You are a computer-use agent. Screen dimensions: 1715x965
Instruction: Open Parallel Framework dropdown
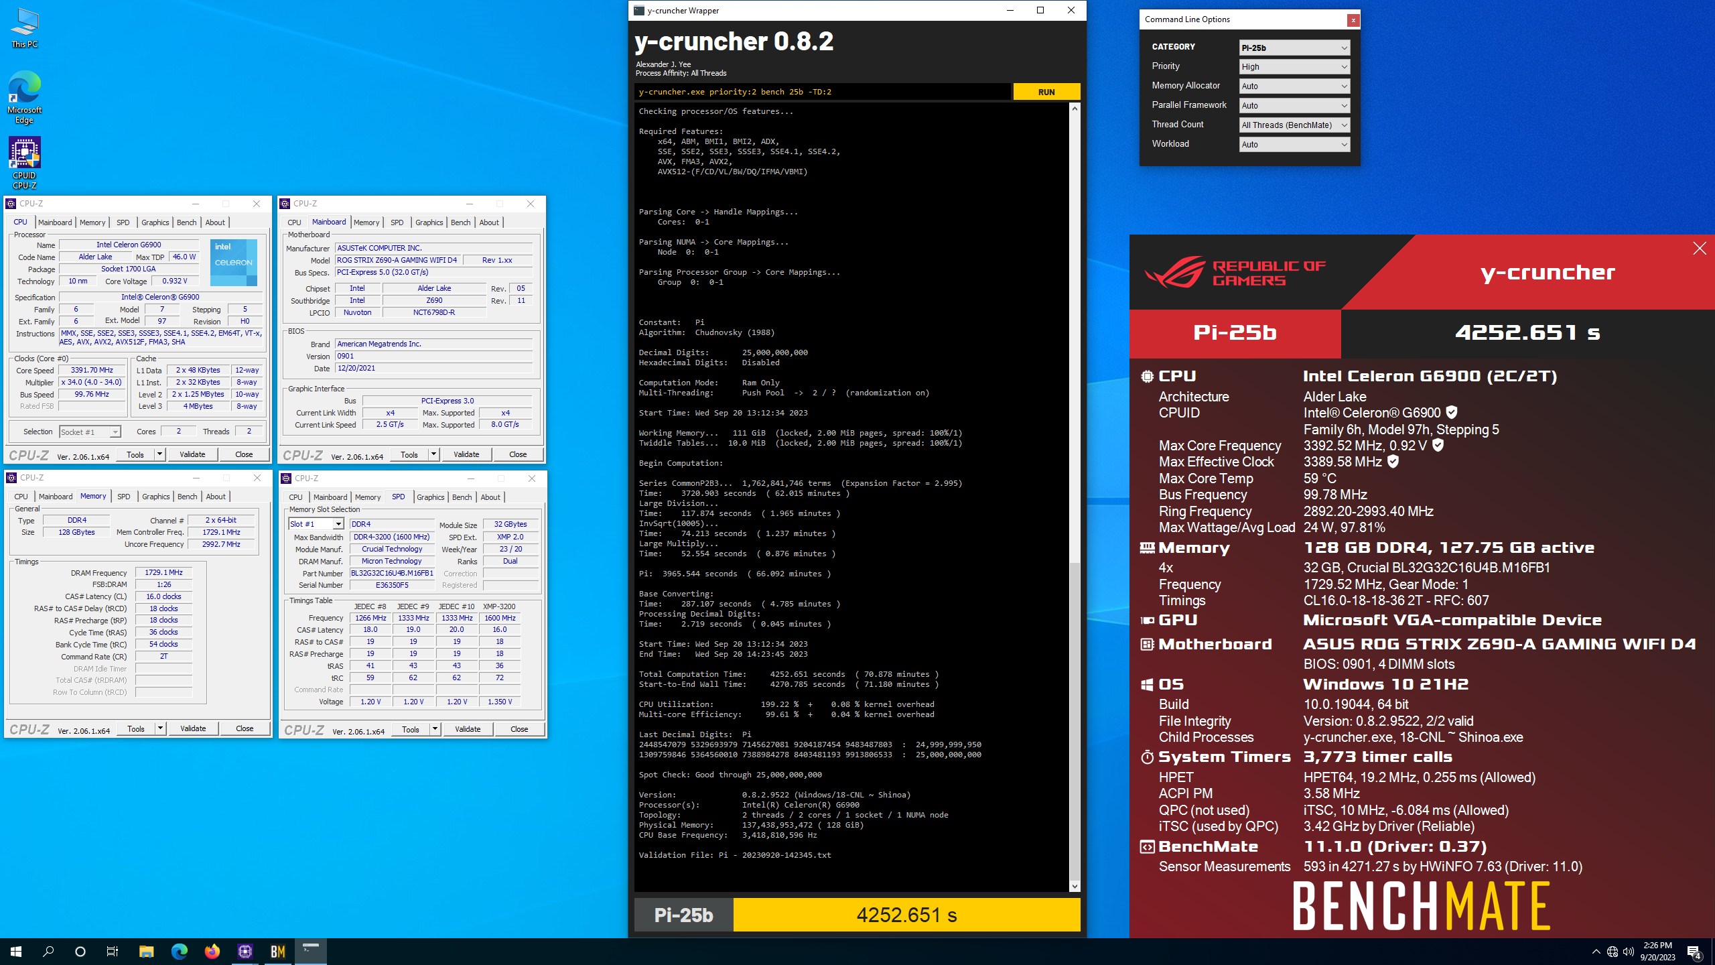tap(1294, 106)
